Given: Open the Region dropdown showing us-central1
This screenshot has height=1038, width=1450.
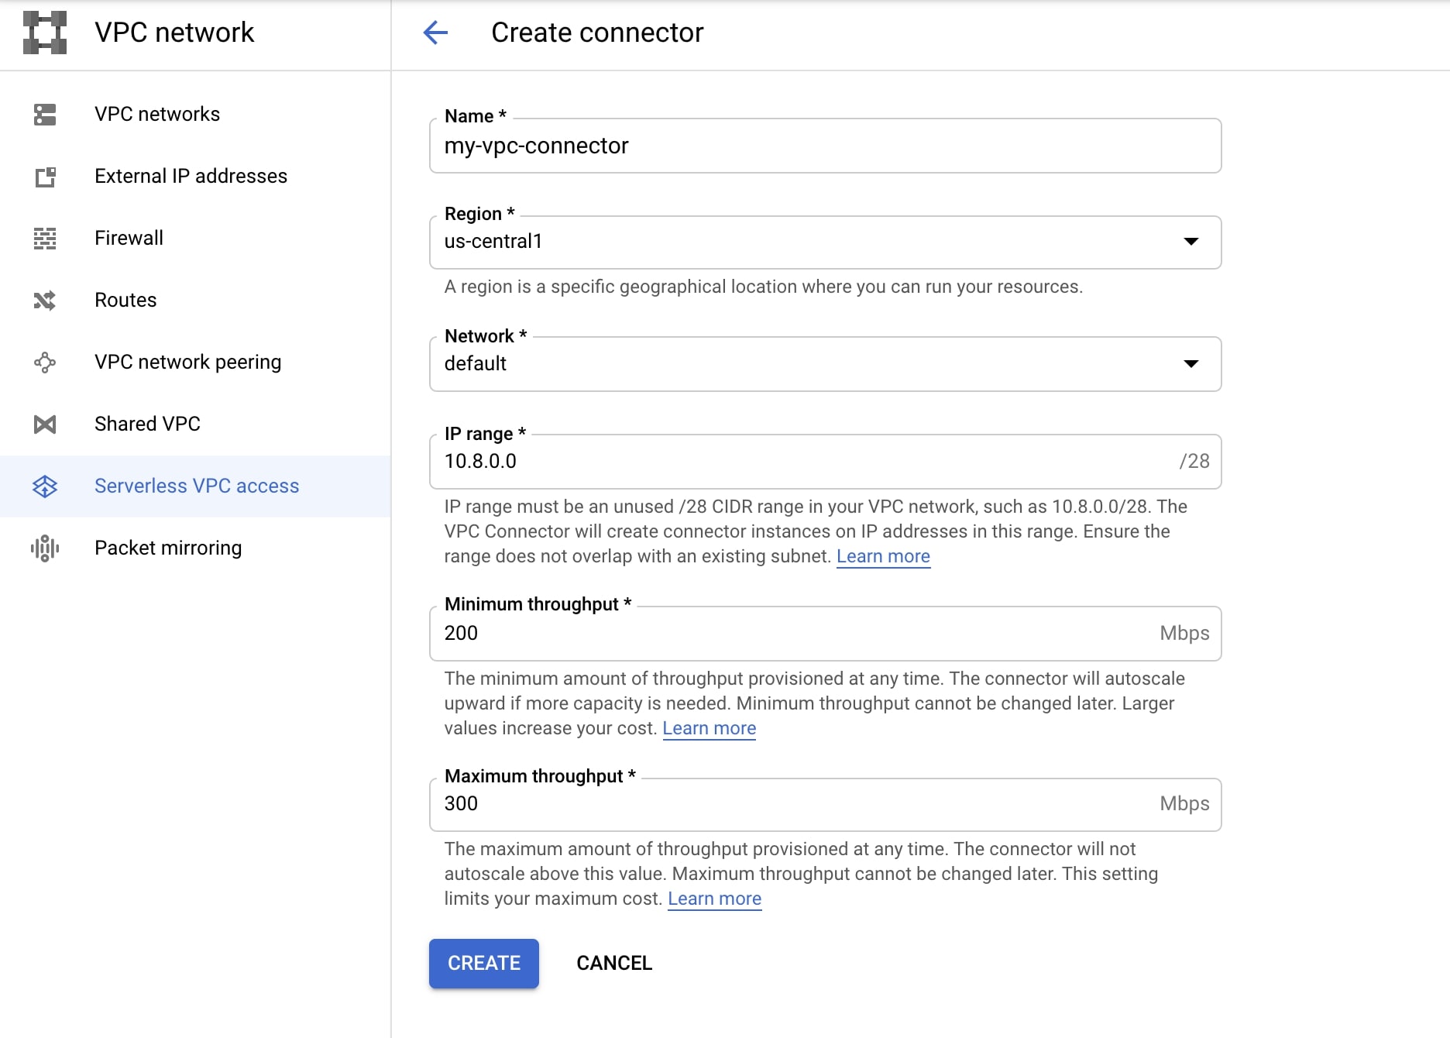Looking at the screenshot, I should 825,242.
